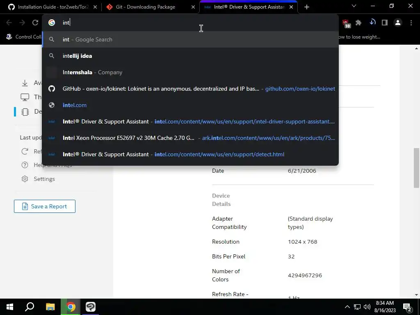This screenshot has height=315, width=420.
Task: Select the GitHub oxen-io/lokinet suggestion
Action: [190, 89]
